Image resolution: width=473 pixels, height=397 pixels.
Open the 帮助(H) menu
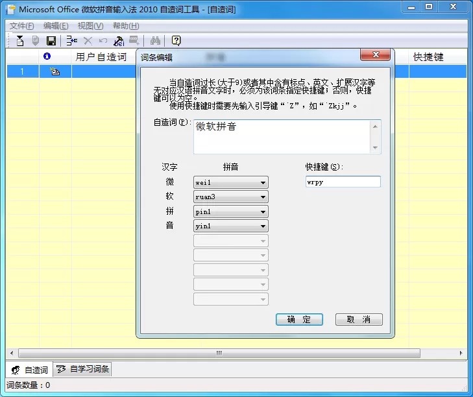click(126, 26)
